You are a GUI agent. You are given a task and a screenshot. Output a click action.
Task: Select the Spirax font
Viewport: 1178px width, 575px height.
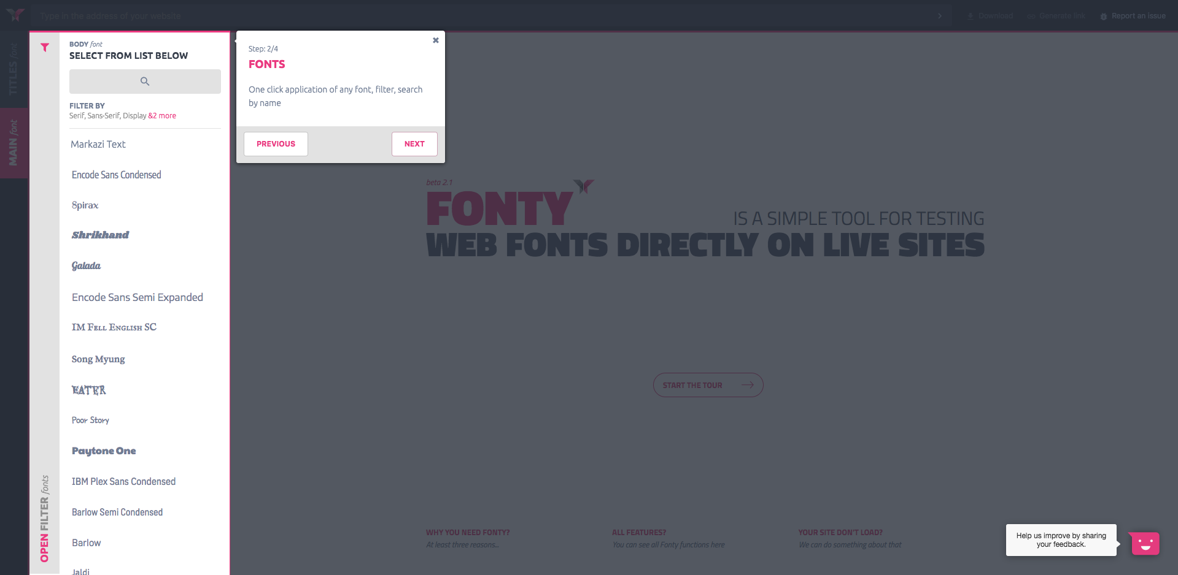(x=85, y=205)
